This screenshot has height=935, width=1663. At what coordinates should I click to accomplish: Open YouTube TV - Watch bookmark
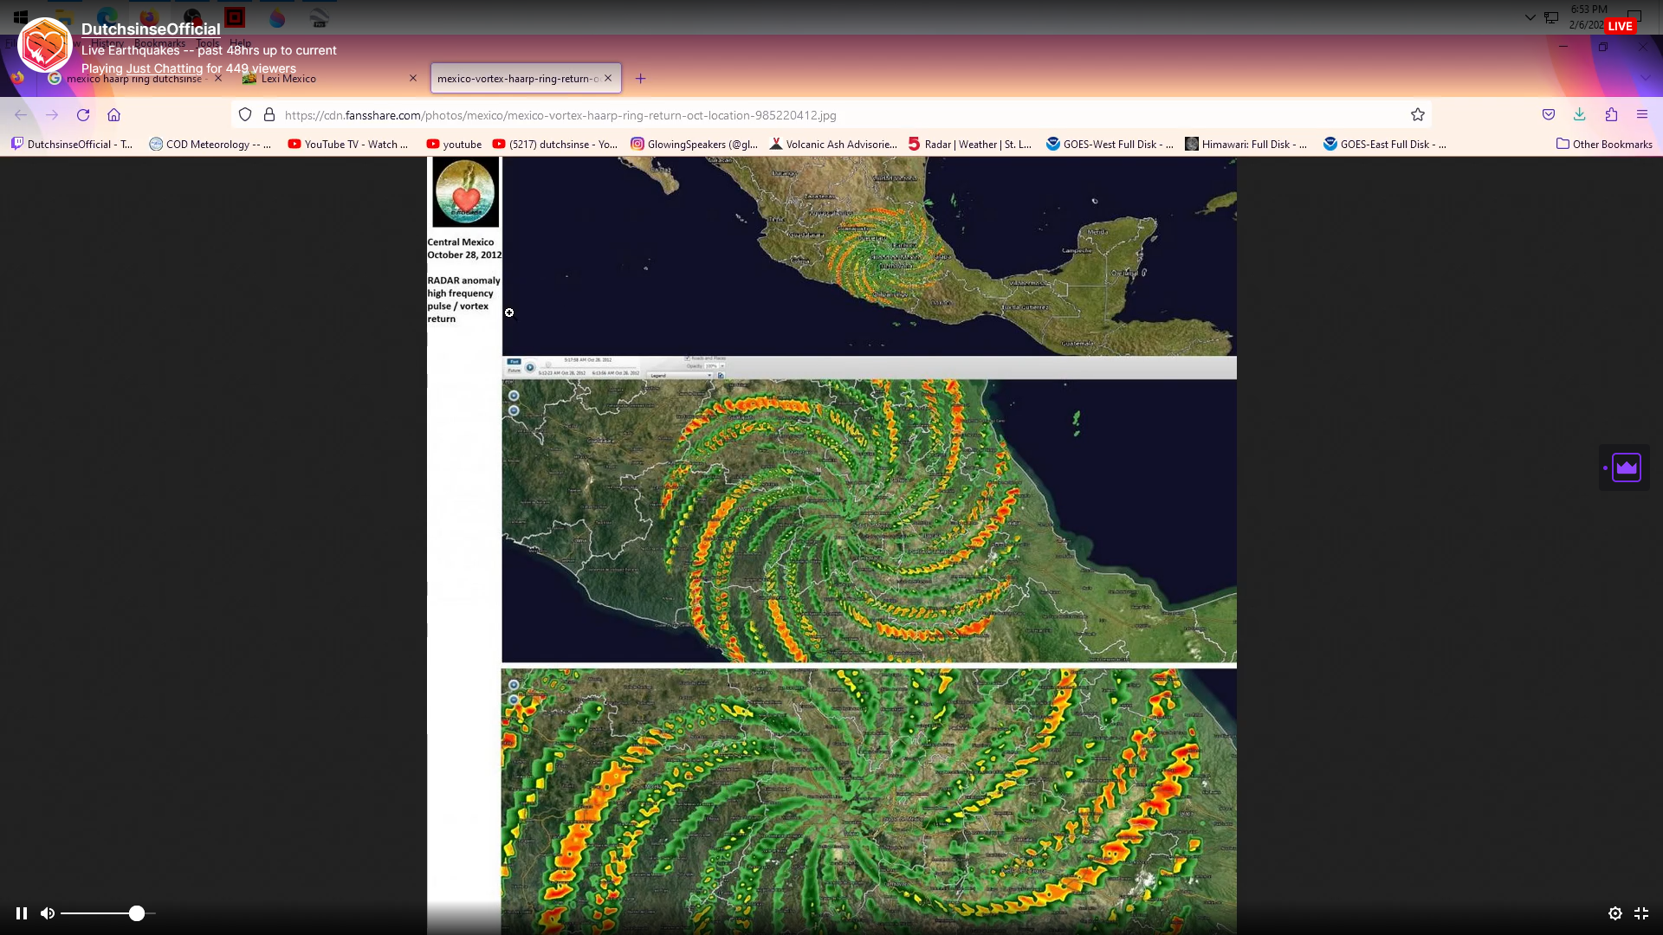point(348,145)
